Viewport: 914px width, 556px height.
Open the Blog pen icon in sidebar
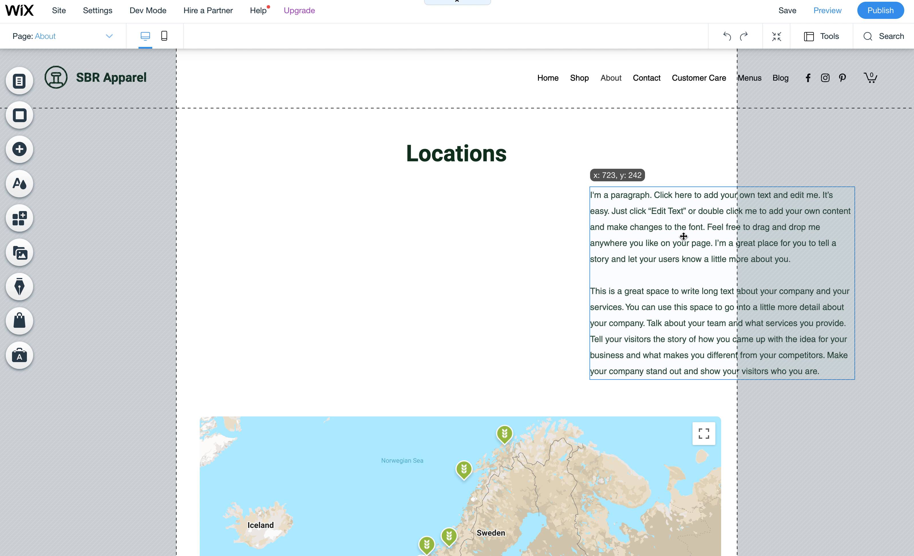coord(19,287)
